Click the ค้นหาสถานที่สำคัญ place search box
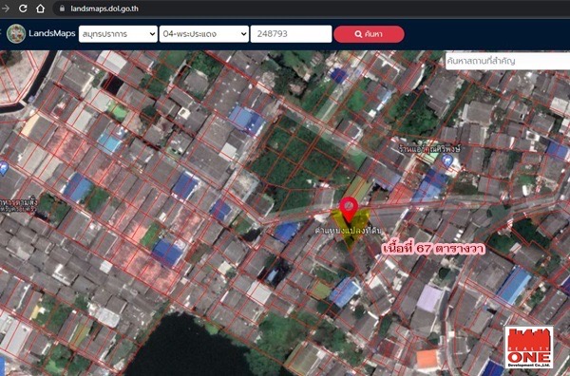This screenshot has width=570, height=376. (507, 61)
